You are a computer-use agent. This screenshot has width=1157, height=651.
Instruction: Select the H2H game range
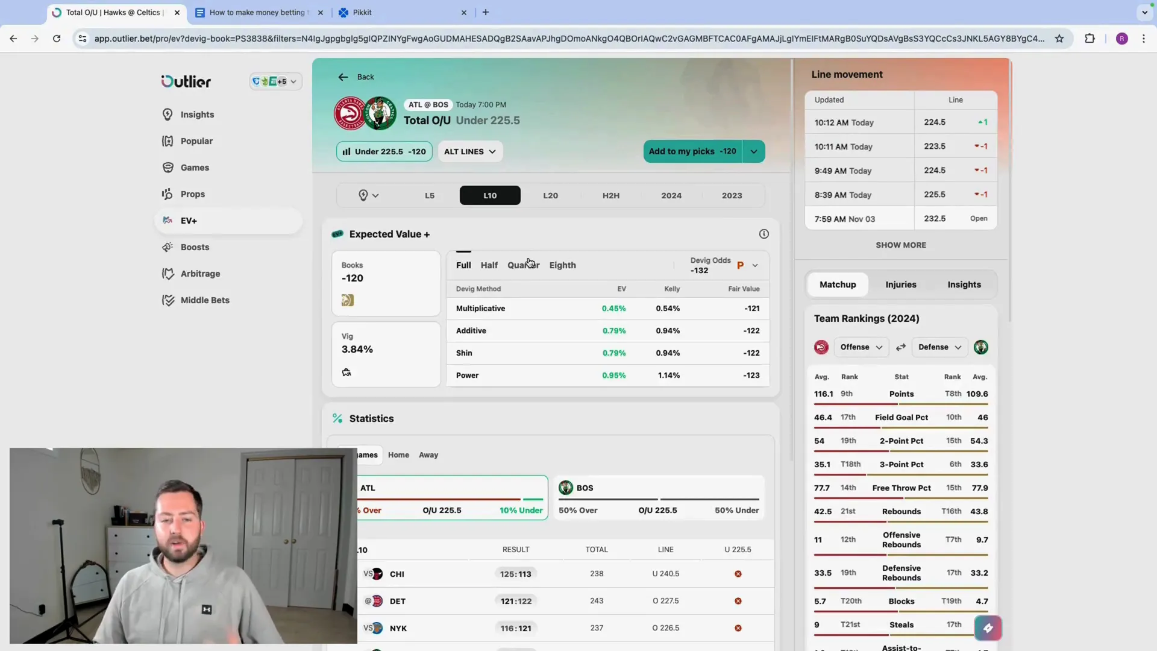611,195
